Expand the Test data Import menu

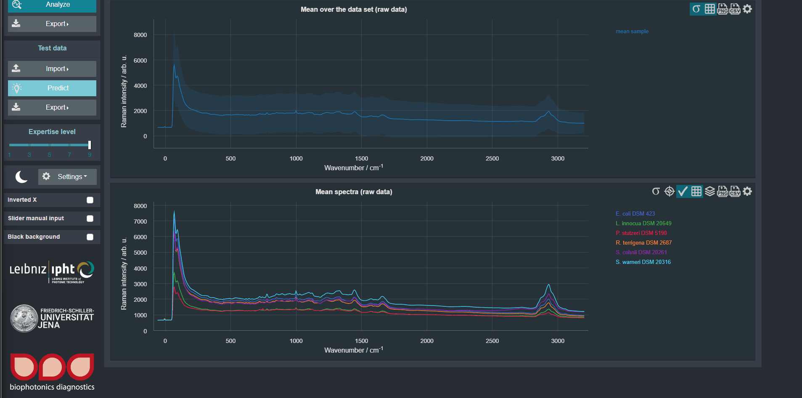point(52,69)
